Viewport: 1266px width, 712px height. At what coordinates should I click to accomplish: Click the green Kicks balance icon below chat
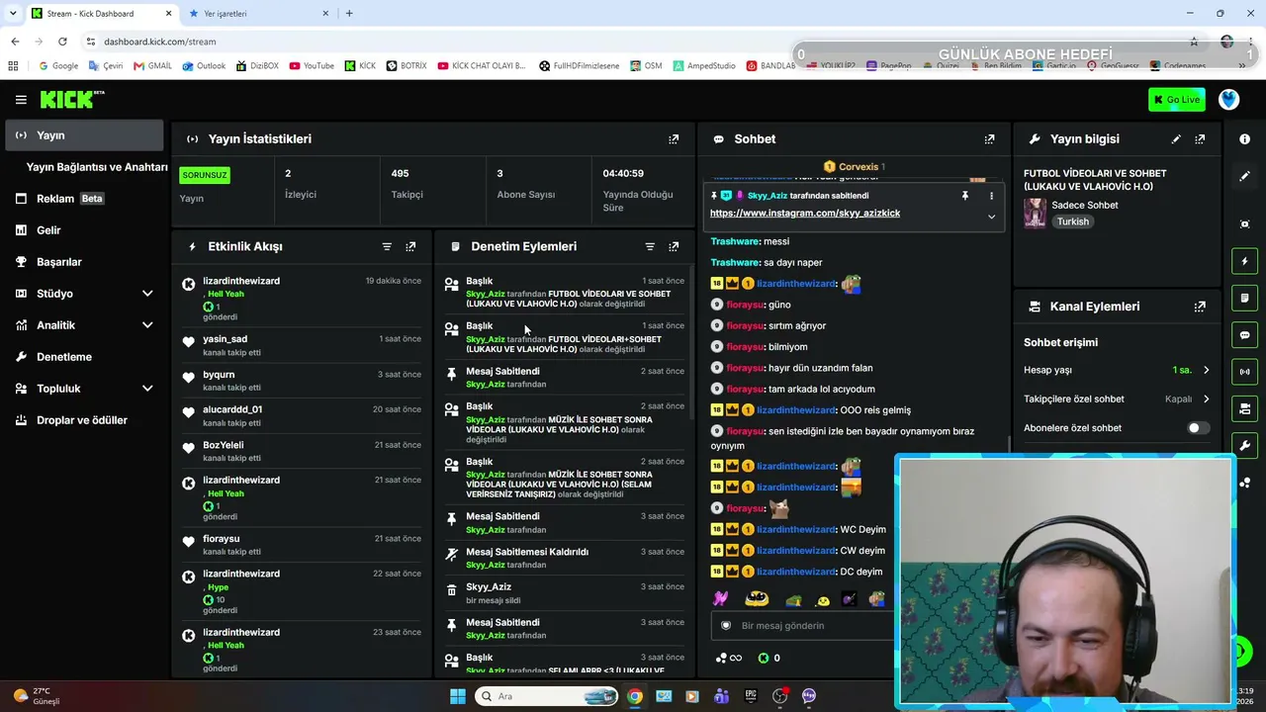coord(763,658)
